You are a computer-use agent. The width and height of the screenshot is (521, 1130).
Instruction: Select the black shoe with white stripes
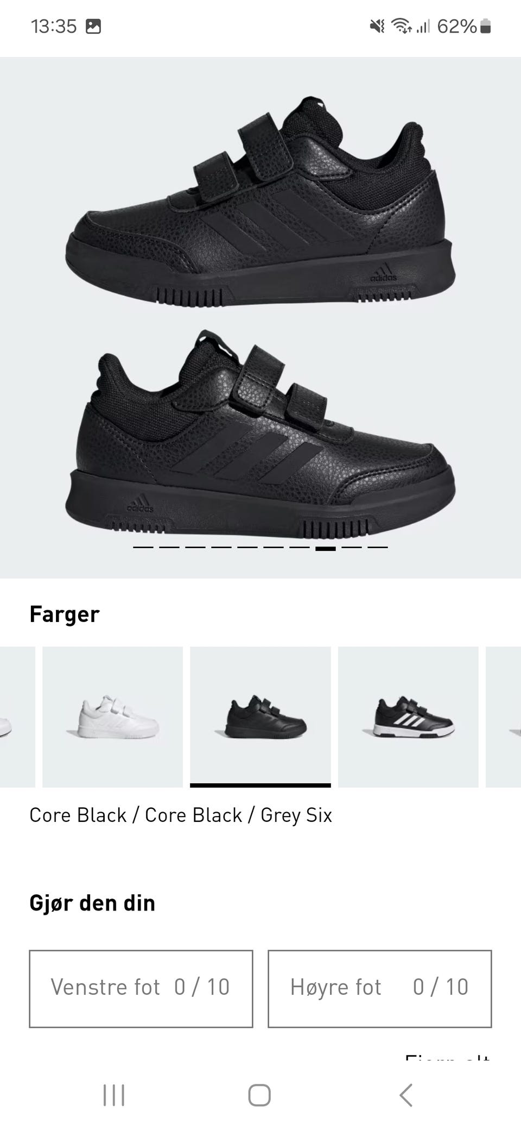(x=408, y=717)
